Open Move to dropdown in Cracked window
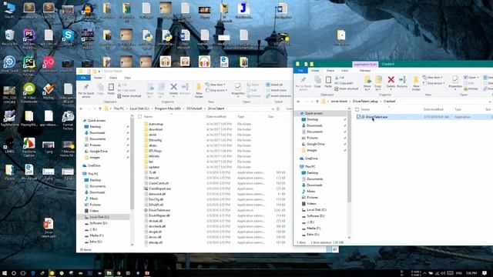 [x=367, y=83]
